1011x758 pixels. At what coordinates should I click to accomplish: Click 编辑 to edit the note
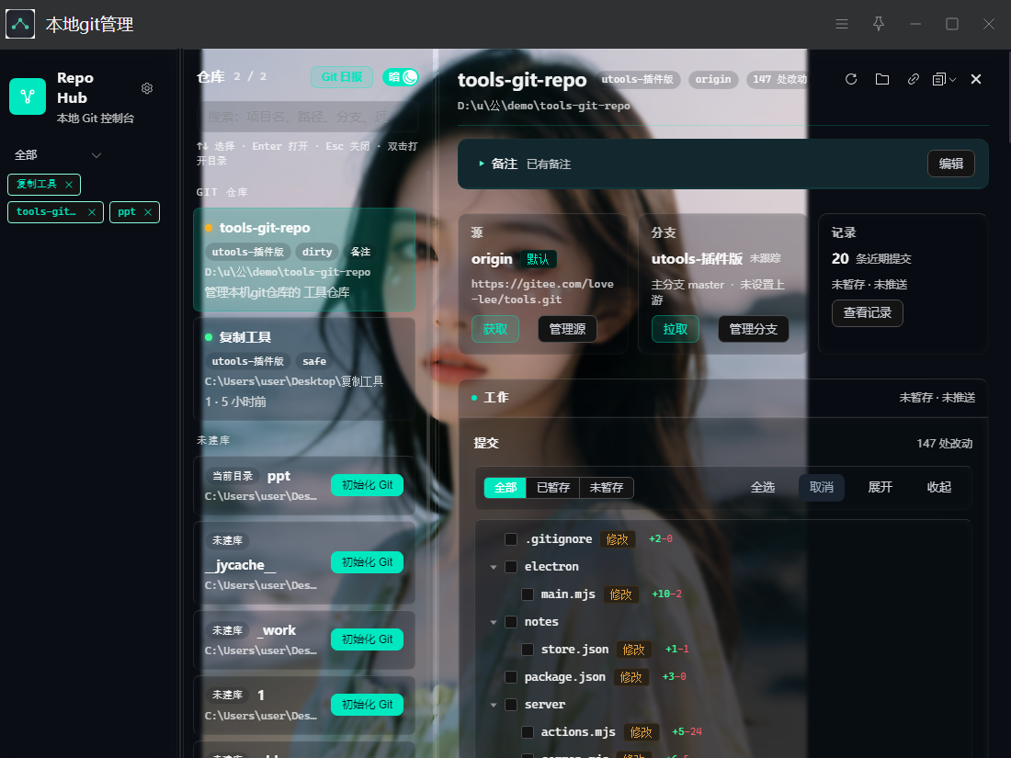pos(951,164)
